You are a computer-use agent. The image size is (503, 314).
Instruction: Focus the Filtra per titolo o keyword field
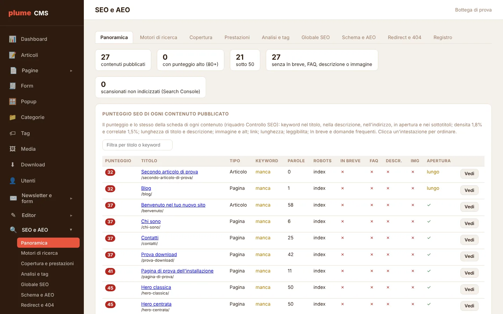(137, 145)
